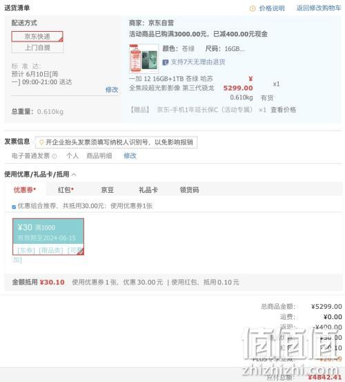This screenshot has height=382, width=345.
Task: Switch to the 红包 tab
Action: pos(66,190)
